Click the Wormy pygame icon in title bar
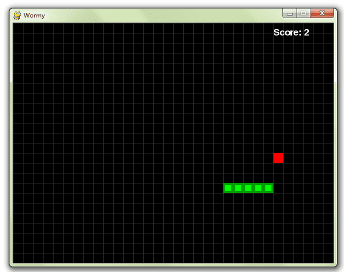Viewport: 344px width, 272px height. tap(17, 15)
